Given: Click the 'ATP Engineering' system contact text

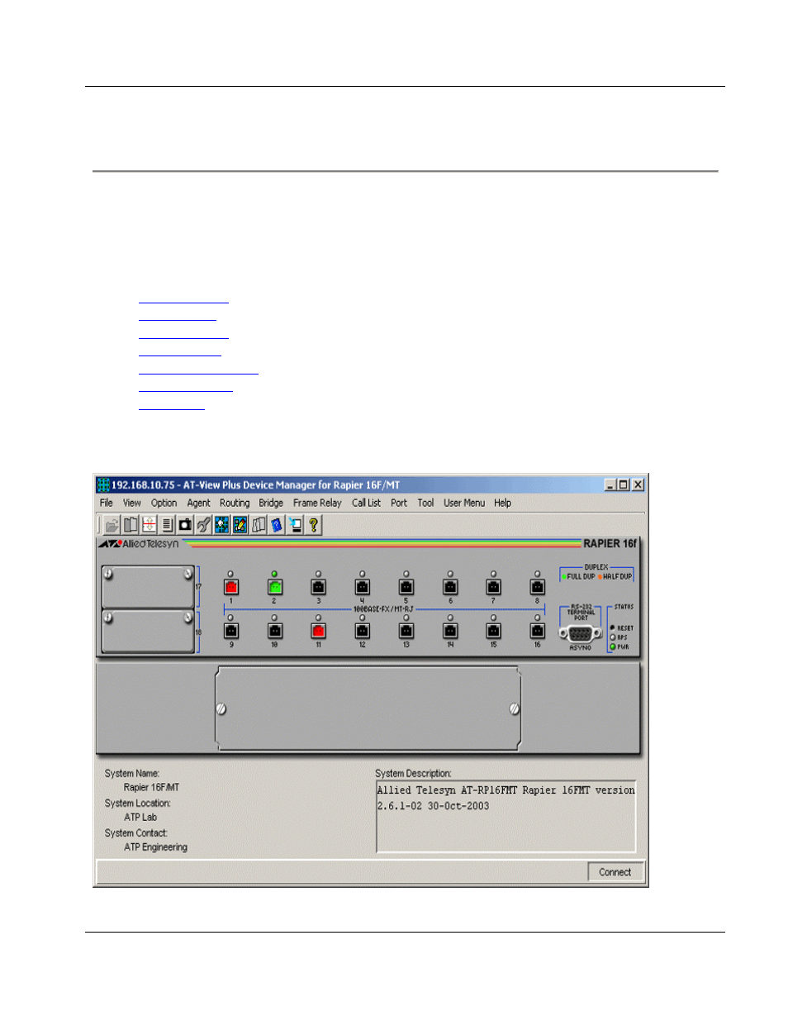Looking at the screenshot, I should 155,847.
